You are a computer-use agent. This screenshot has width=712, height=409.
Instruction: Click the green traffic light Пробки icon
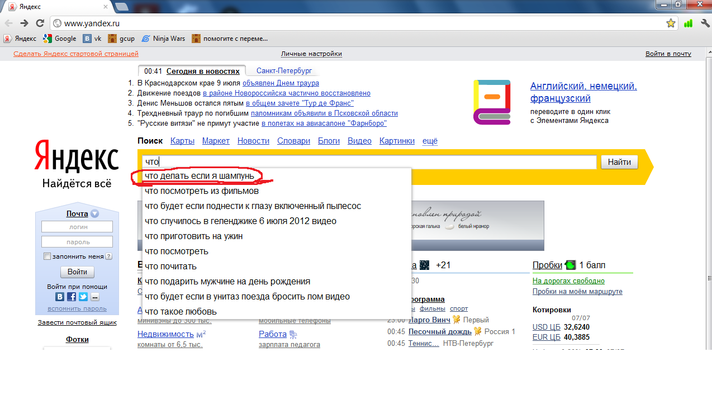point(571,265)
